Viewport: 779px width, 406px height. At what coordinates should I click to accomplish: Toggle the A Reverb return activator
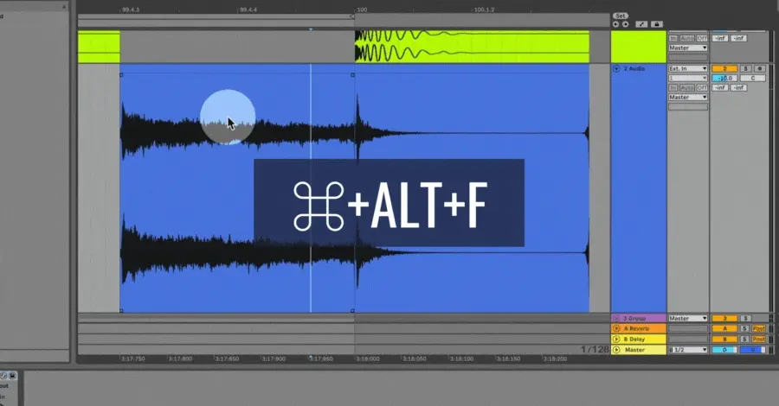click(724, 328)
